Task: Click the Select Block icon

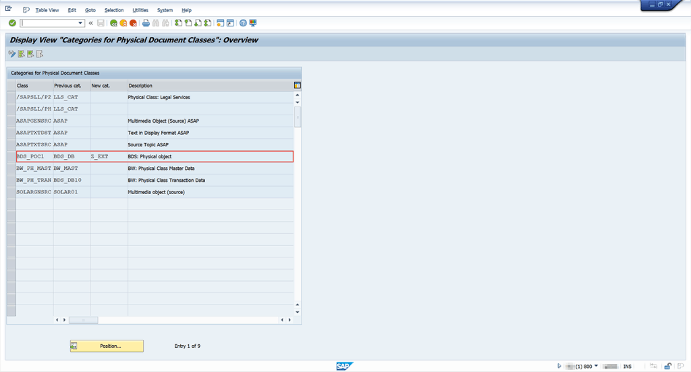Action: pyautogui.click(x=30, y=54)
